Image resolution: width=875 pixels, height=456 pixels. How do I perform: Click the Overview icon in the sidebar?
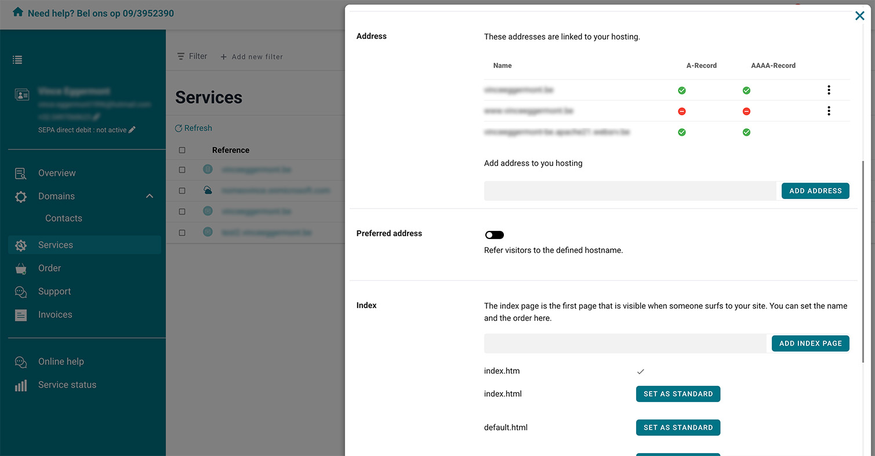pos(21,173)
